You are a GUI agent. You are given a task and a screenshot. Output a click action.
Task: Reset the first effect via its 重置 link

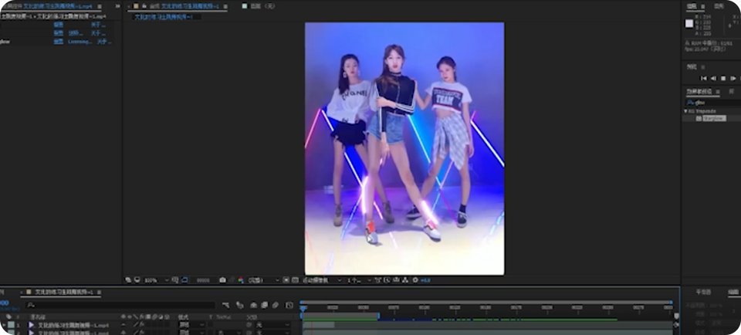[58, 25]
